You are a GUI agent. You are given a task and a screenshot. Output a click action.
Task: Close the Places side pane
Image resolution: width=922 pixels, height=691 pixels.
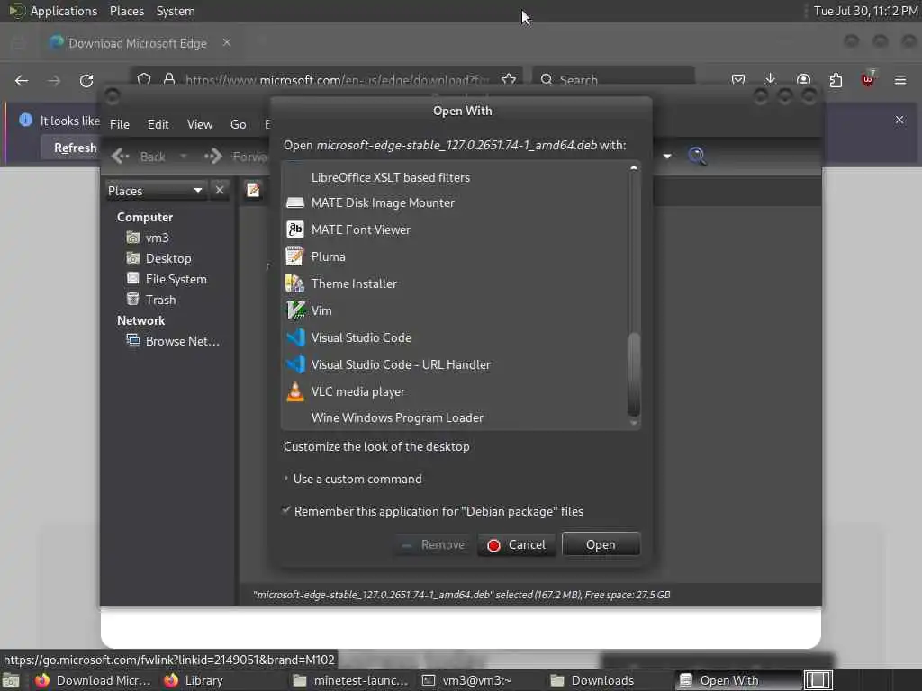220,191
